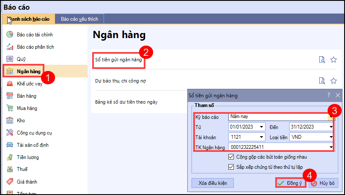Image resolution: width=345 pixels, height=195 pixels.
Task: Expand the Tài khoản 1121 dropdown
Action: pos(262,137)
